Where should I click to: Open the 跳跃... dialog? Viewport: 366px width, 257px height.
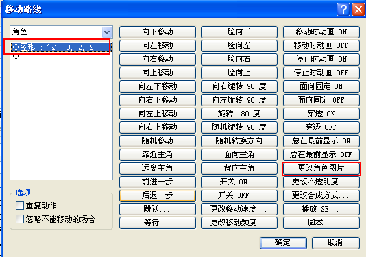158,209
